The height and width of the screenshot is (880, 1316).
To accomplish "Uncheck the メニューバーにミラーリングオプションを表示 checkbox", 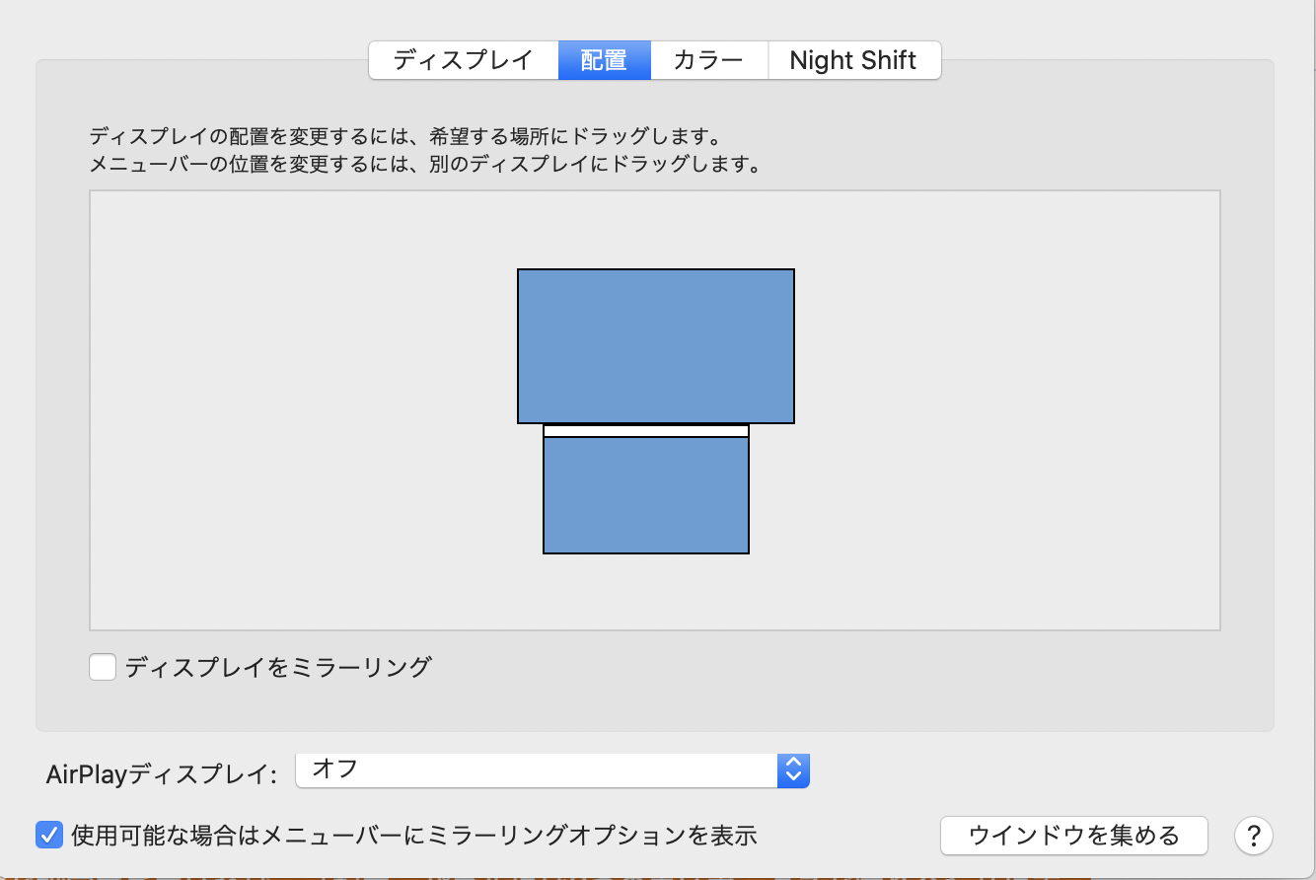I will coord(49,836).
